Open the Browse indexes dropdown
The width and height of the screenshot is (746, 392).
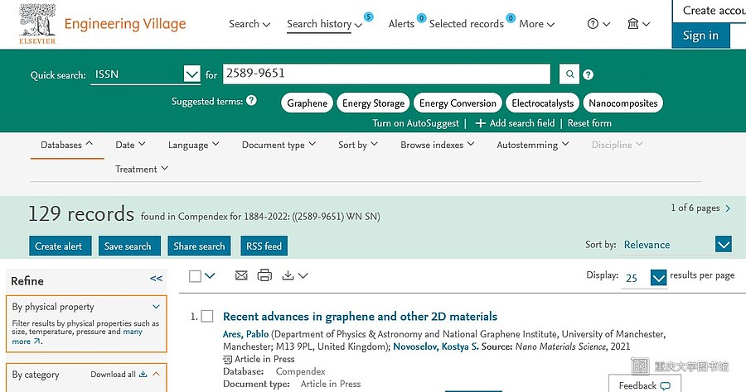pyautogui.click(x=437, y=145)
